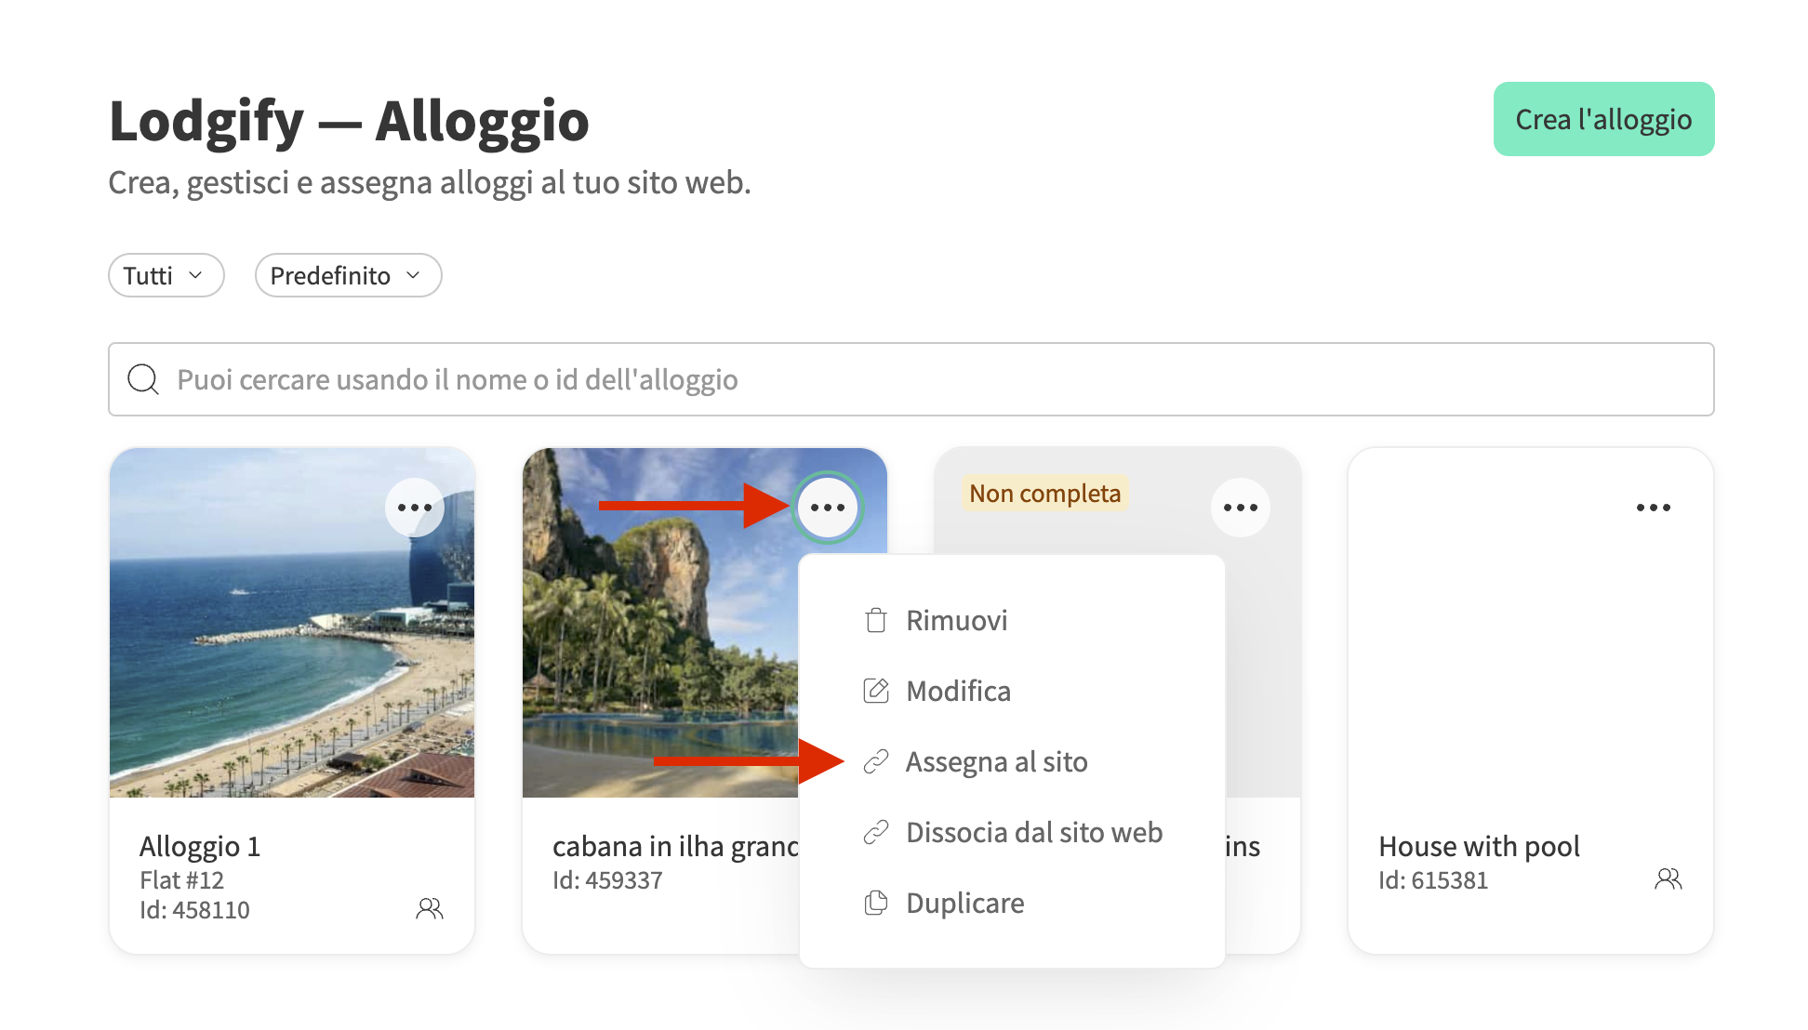The width and height of the screenshot is (1808, 1030).
Task: Open three-dot menu on Alloggio 1 card
Action: [x=414, y=508]
